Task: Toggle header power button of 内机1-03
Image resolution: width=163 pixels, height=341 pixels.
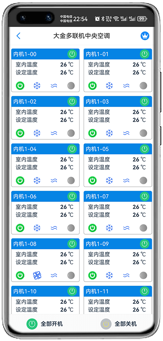Action: (x=144, y=101)
